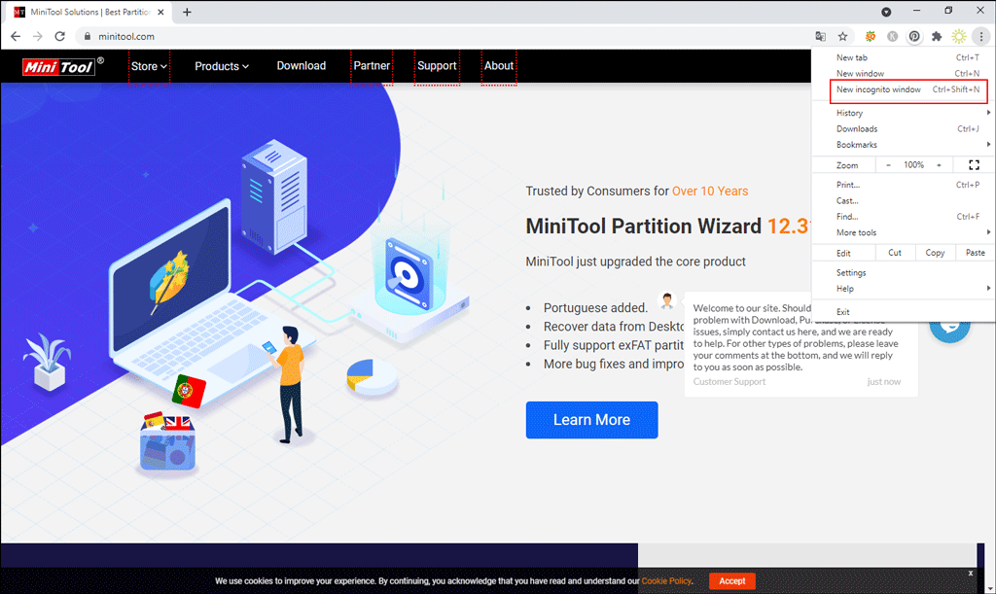Click the gray K extension icon
The width and height of the screenshot is (996, 594).
(893, 36)
